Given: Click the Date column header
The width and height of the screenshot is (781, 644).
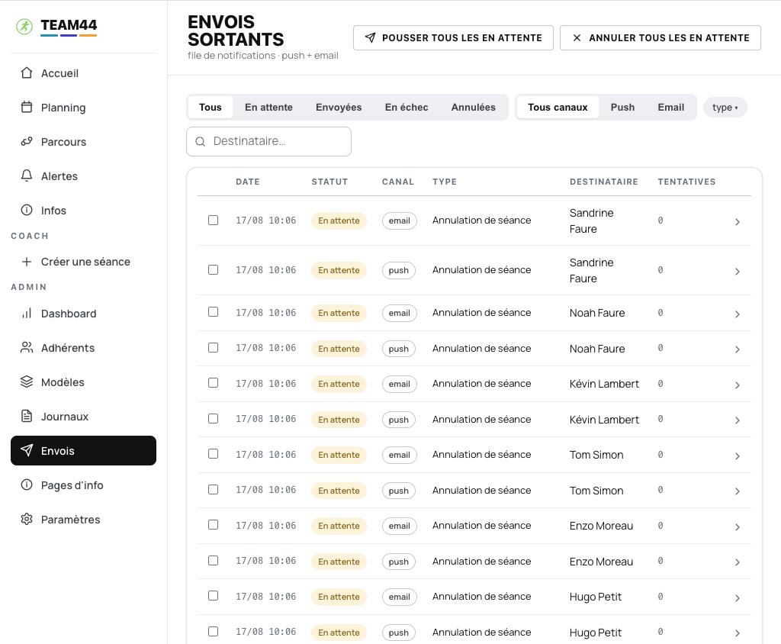Looking at the screenshot, I should tap(248, 182).
